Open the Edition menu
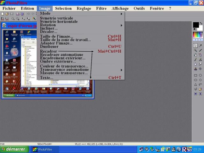Viewport: 204px width, 153px height. pyautogui.click(x=27, y=9)
